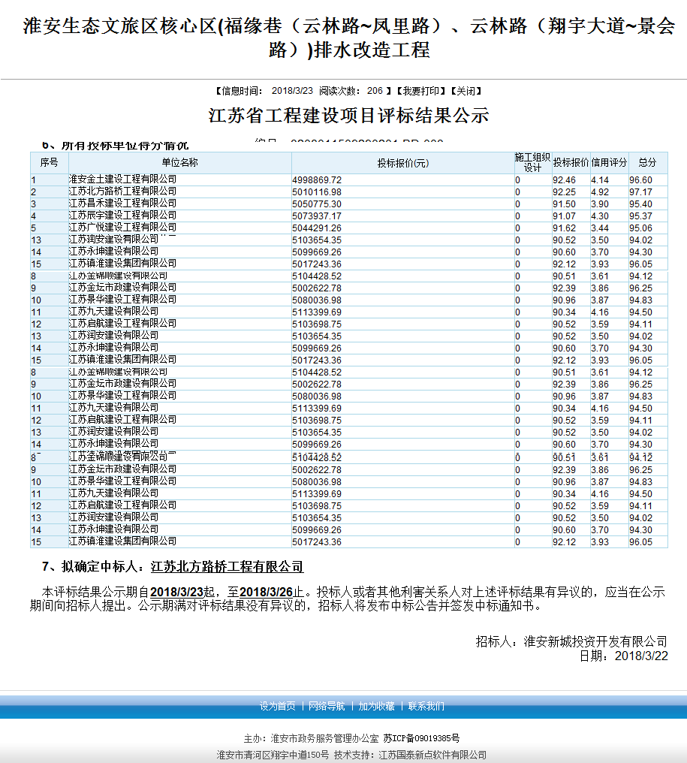Screen dimensions: 687x763
Task: Click the signature date 日期:2018/3/22
Action: coord(623,656)
